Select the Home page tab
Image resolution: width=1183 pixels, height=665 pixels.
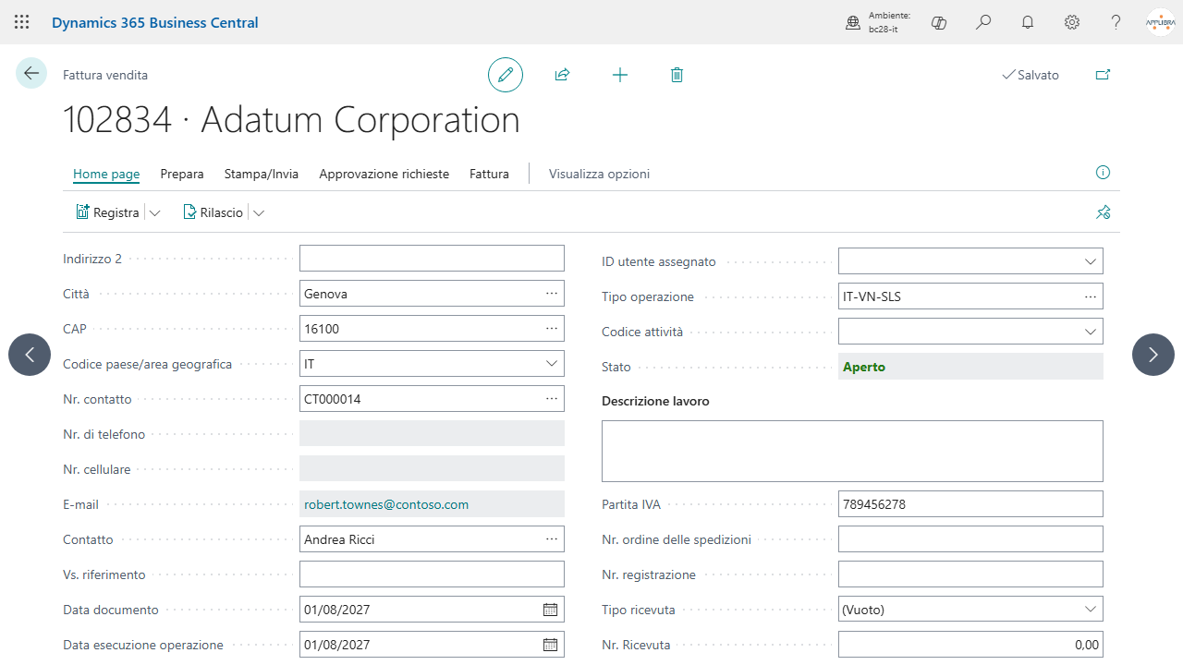106,174
